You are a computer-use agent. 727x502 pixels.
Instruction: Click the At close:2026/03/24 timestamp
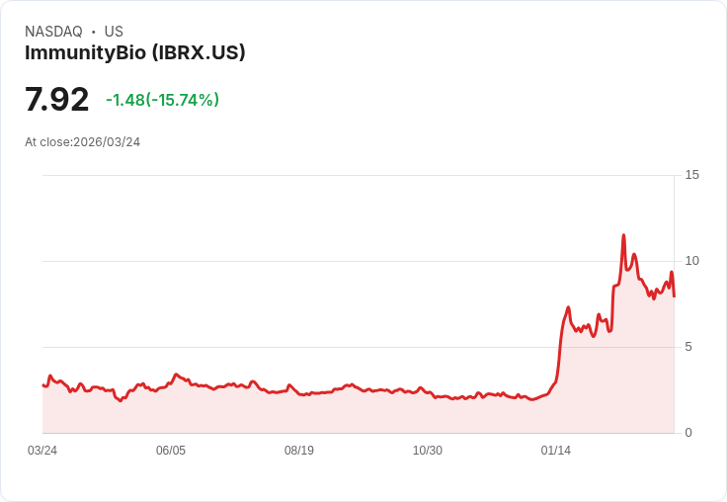pos(83,142)
